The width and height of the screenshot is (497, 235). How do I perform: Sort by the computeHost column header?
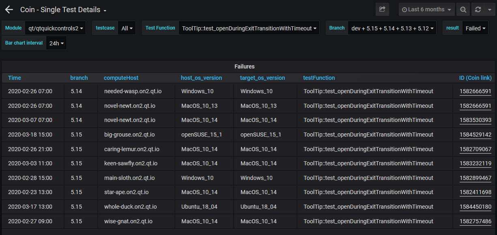(121, 78)
